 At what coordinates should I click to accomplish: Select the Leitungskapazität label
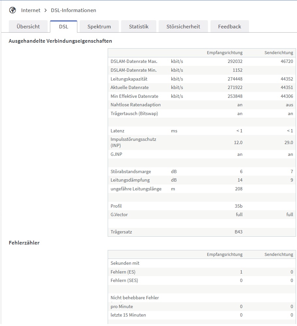pyautogui.click(x=129, y=79)
